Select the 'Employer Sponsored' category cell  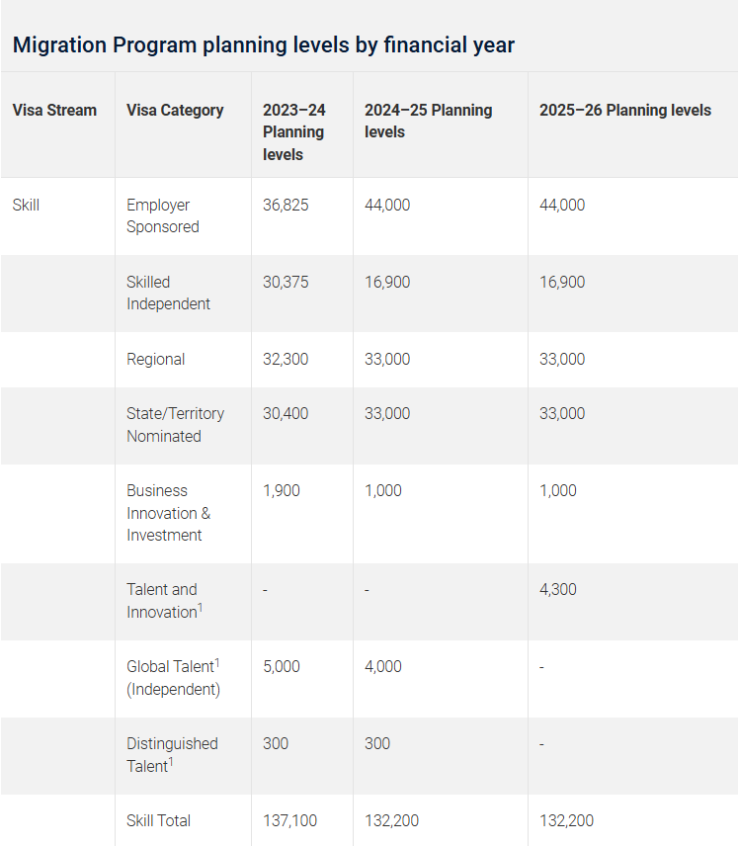(x=163, y=215)
